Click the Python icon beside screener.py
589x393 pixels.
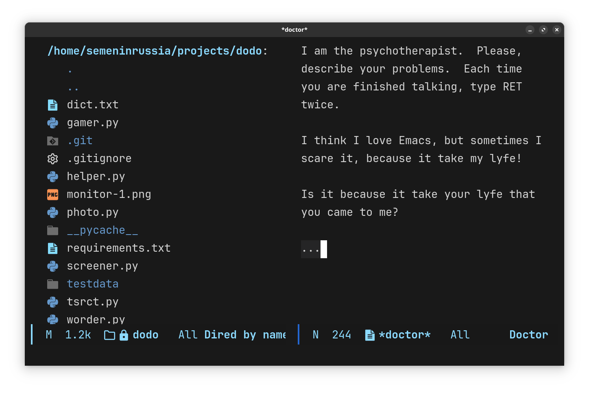click(52, 266)
